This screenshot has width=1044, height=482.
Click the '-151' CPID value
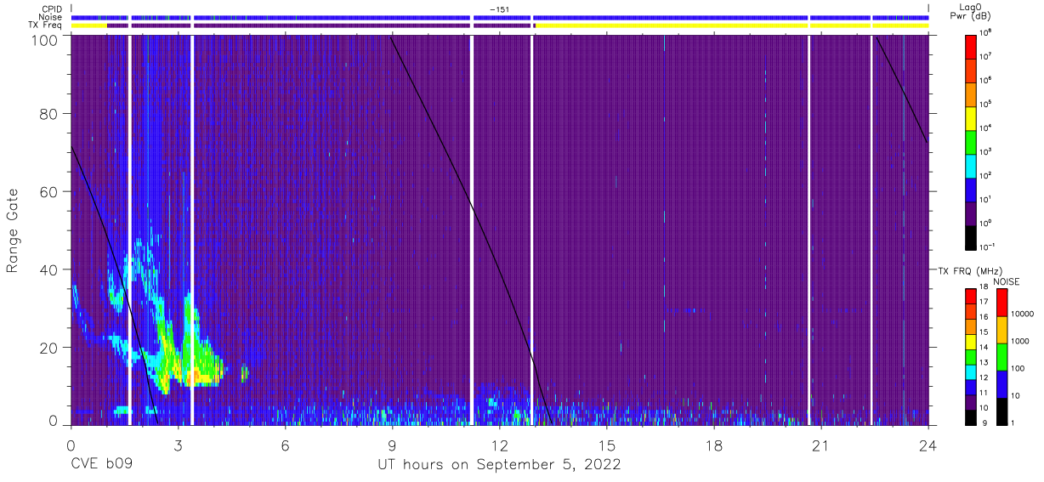pyautogui.click(x=500, y=9)
